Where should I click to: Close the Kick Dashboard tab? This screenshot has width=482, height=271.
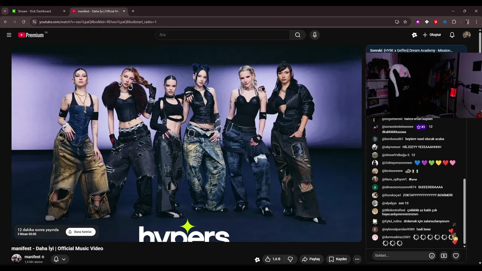point(64,11)
